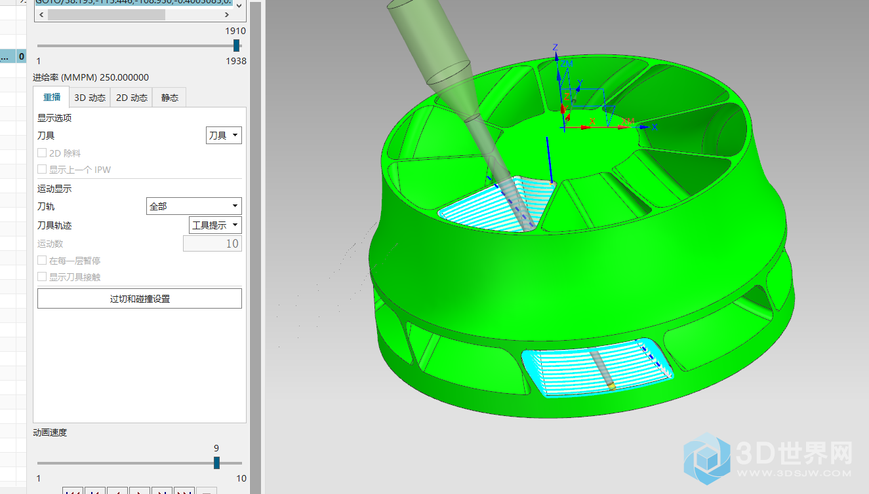Click the XM axis label on coordinate triad

pyautogui.click(x=628, y=121)
